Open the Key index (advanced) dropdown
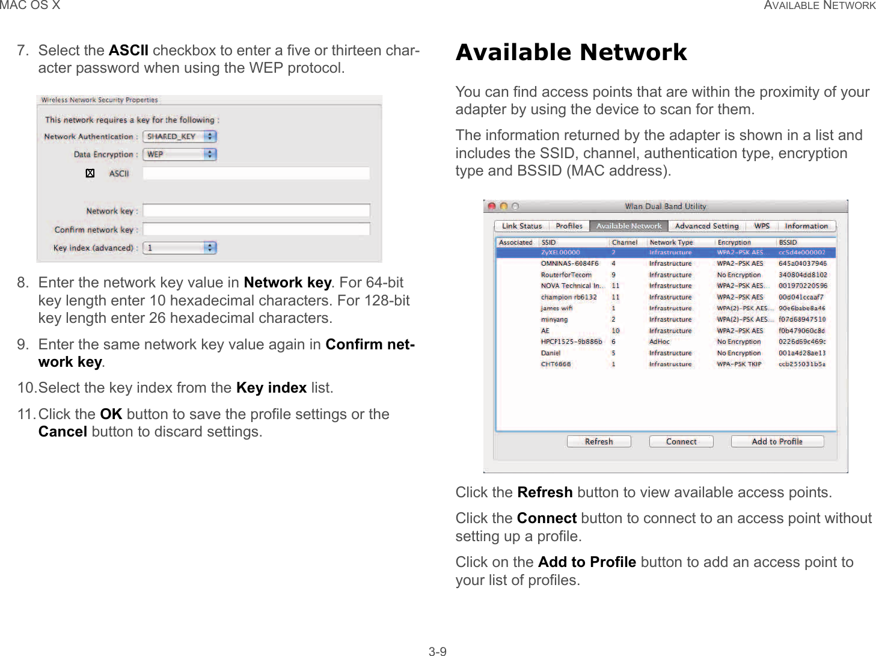 (x=180, y=248)
